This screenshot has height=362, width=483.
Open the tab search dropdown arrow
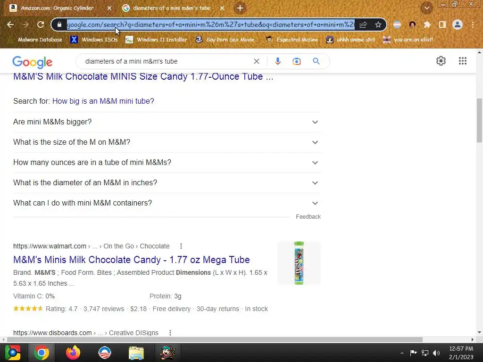pos(426,8)
